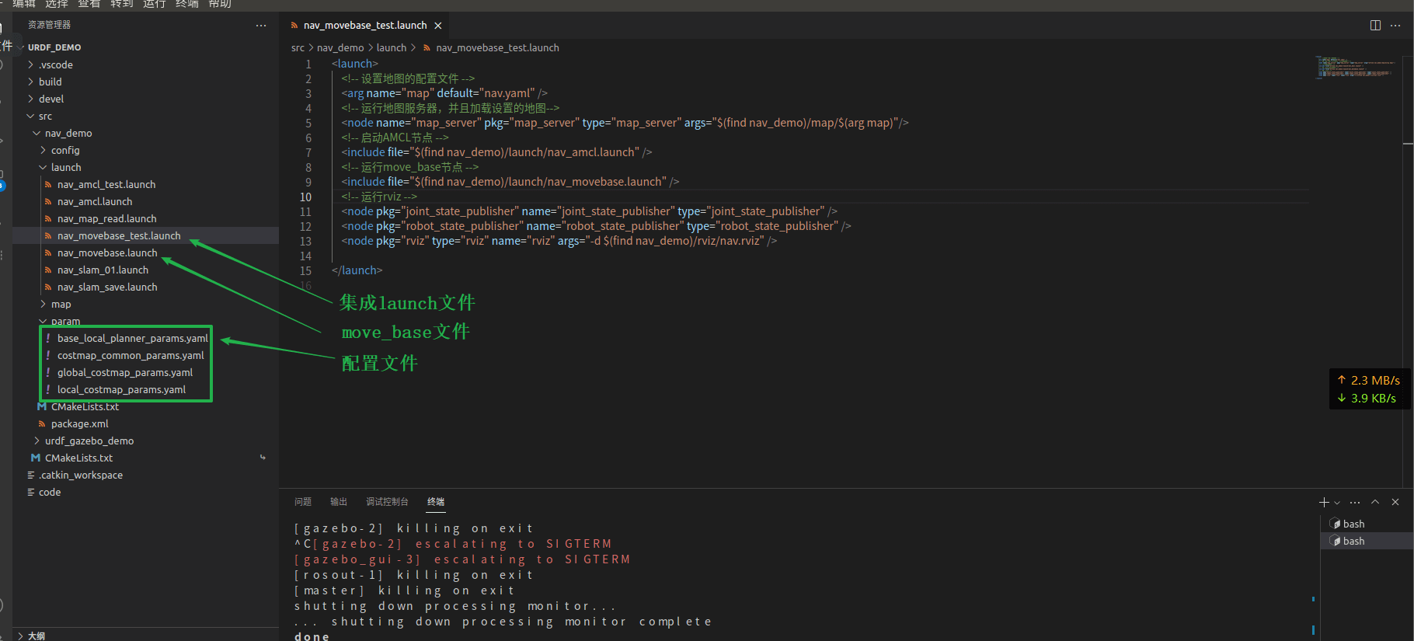Viewport: 1414px width, 641px height.
Task: Click line number 10 in gutter
Action: coord(306,197)
